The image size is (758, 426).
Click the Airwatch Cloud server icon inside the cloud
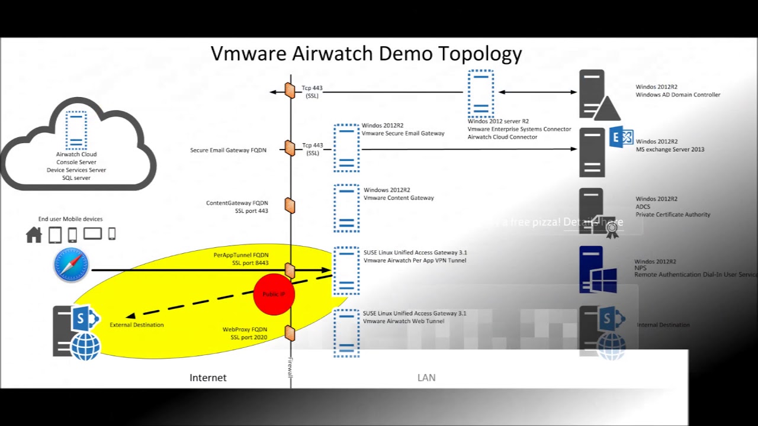(x=76, y=130)
